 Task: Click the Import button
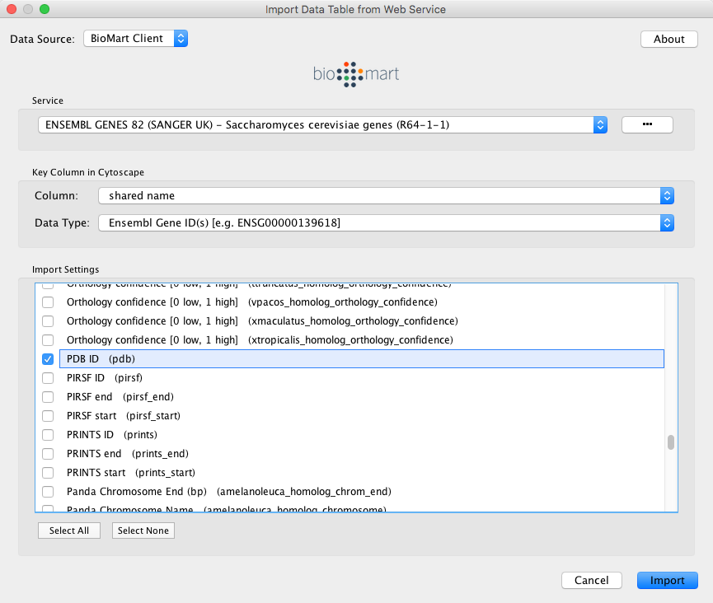tap(667, 581)
